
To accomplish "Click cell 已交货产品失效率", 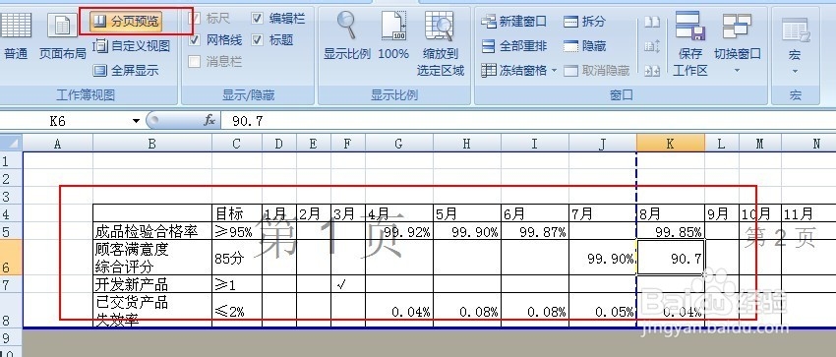I will (x=152, y=310).
